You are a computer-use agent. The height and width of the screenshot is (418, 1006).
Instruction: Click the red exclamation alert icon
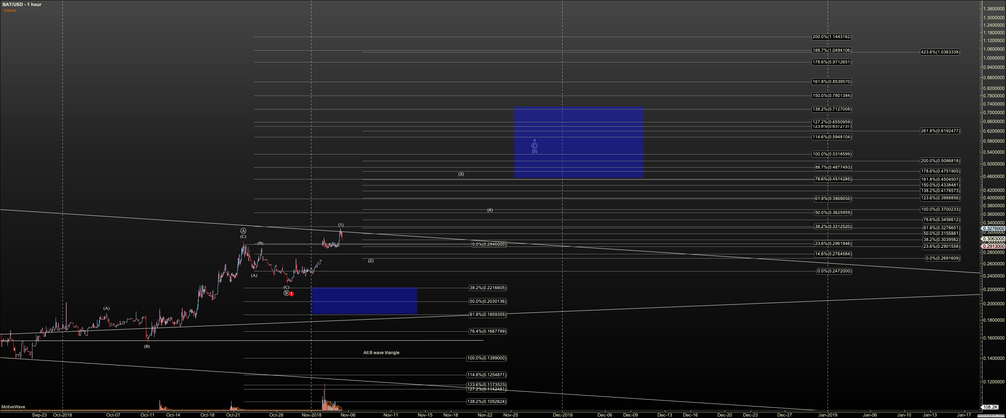(291, 294)
